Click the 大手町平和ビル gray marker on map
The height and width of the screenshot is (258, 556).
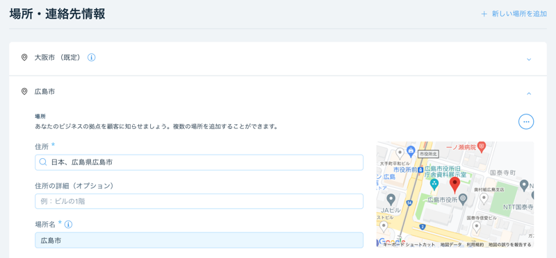tap(400, 153)
